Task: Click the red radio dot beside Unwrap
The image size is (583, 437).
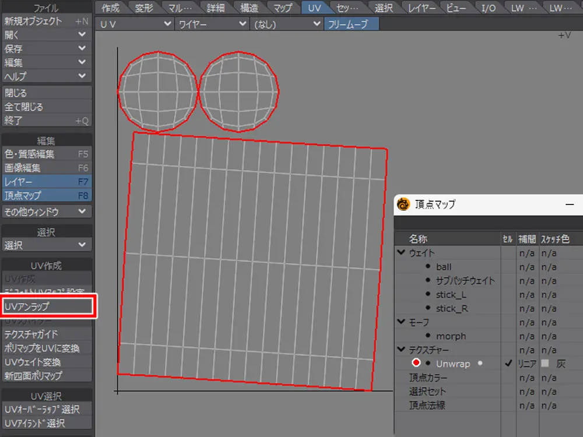Action: tap(416, 364)
